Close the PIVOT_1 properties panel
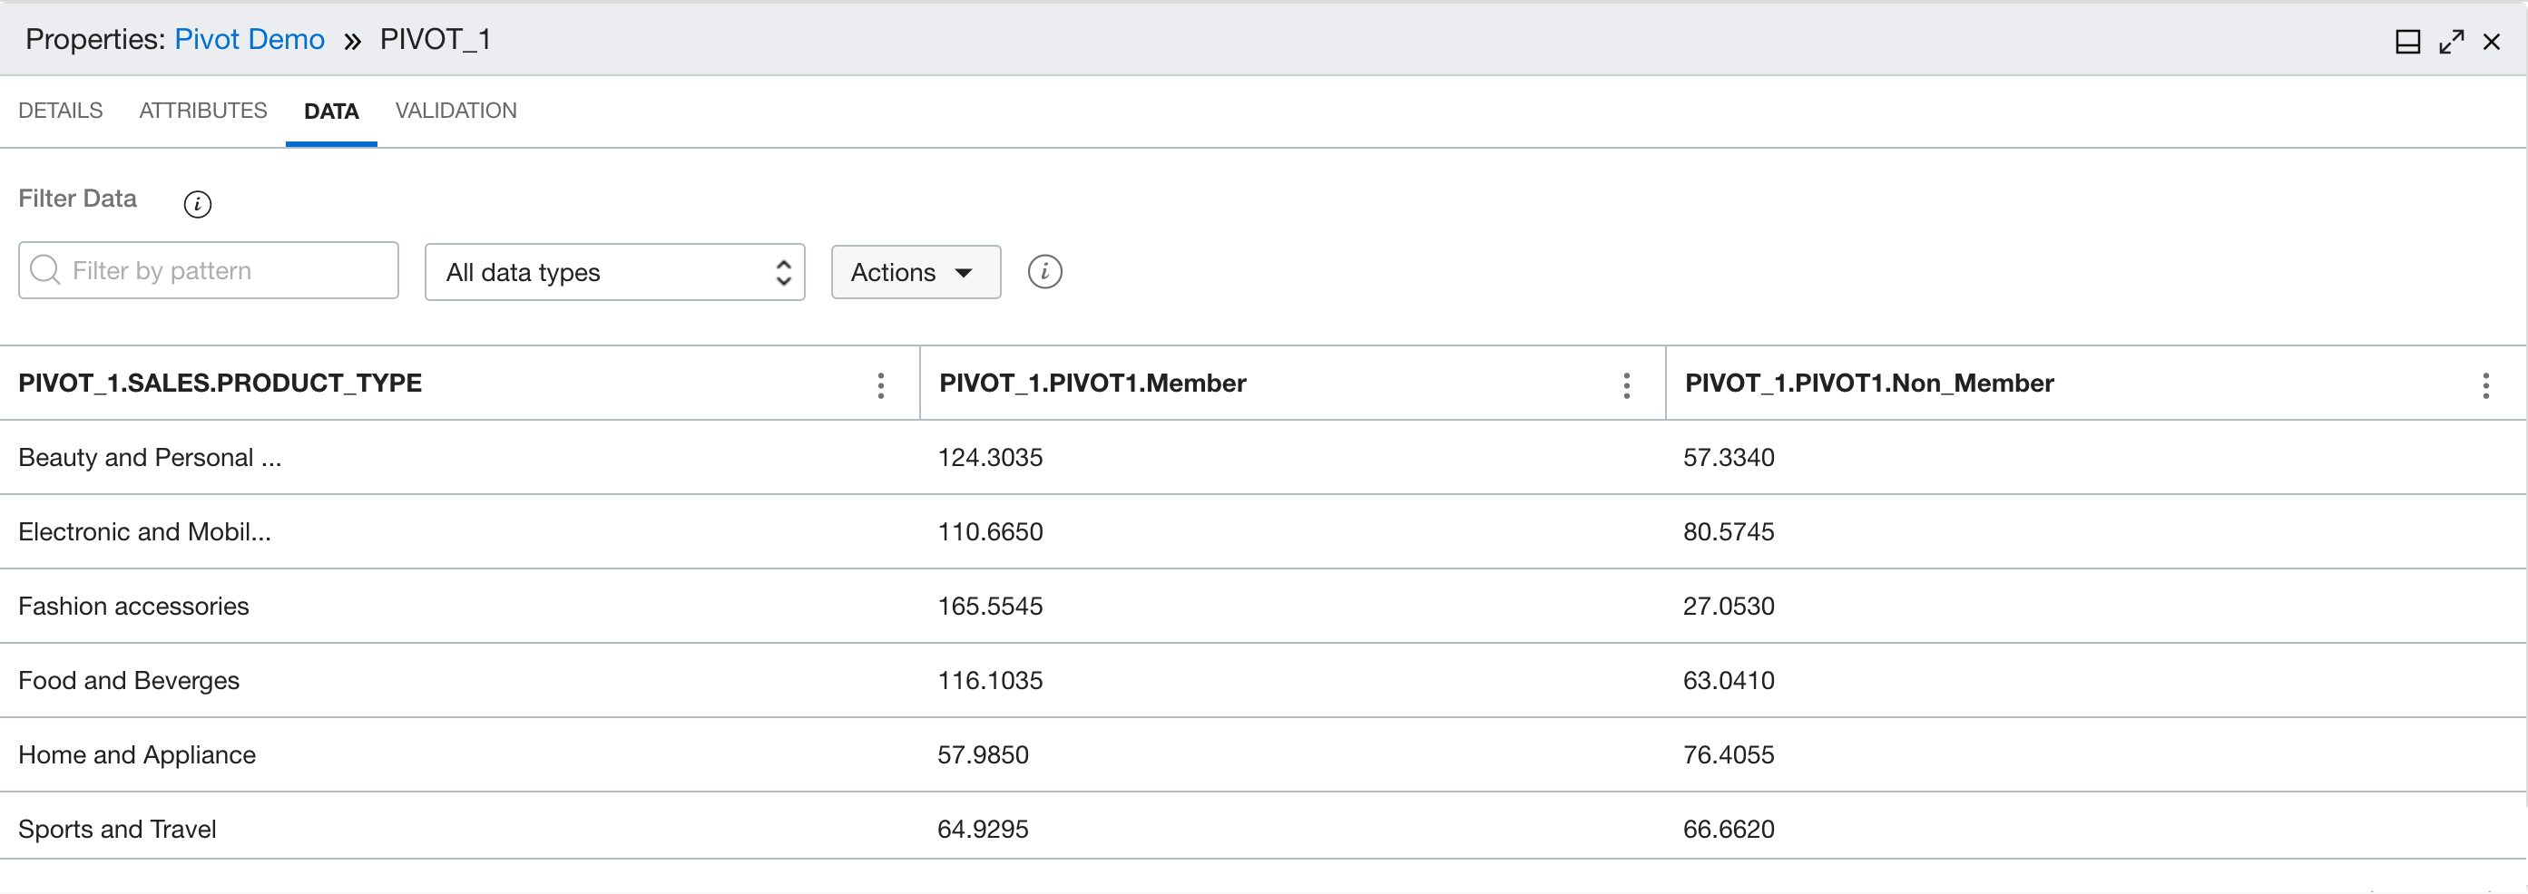Screen dimensions: 2528x894 pyautogui.click(x=2492, y=41)
